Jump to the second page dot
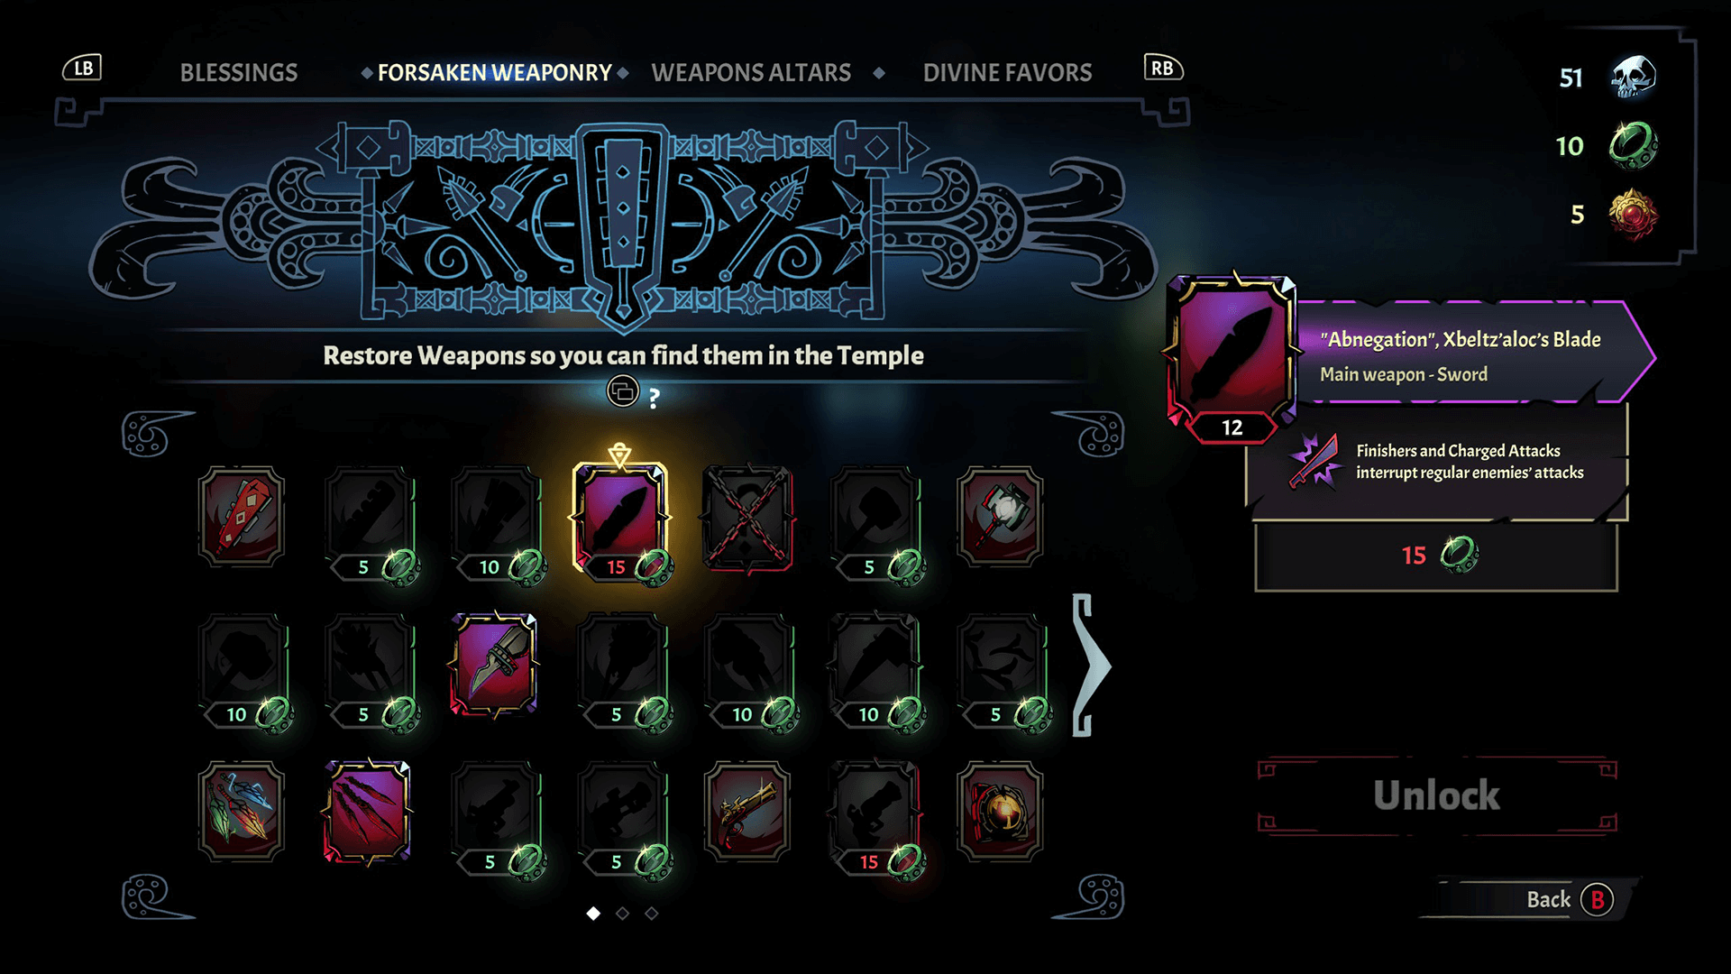1731x974 pixels. (622, 914)
